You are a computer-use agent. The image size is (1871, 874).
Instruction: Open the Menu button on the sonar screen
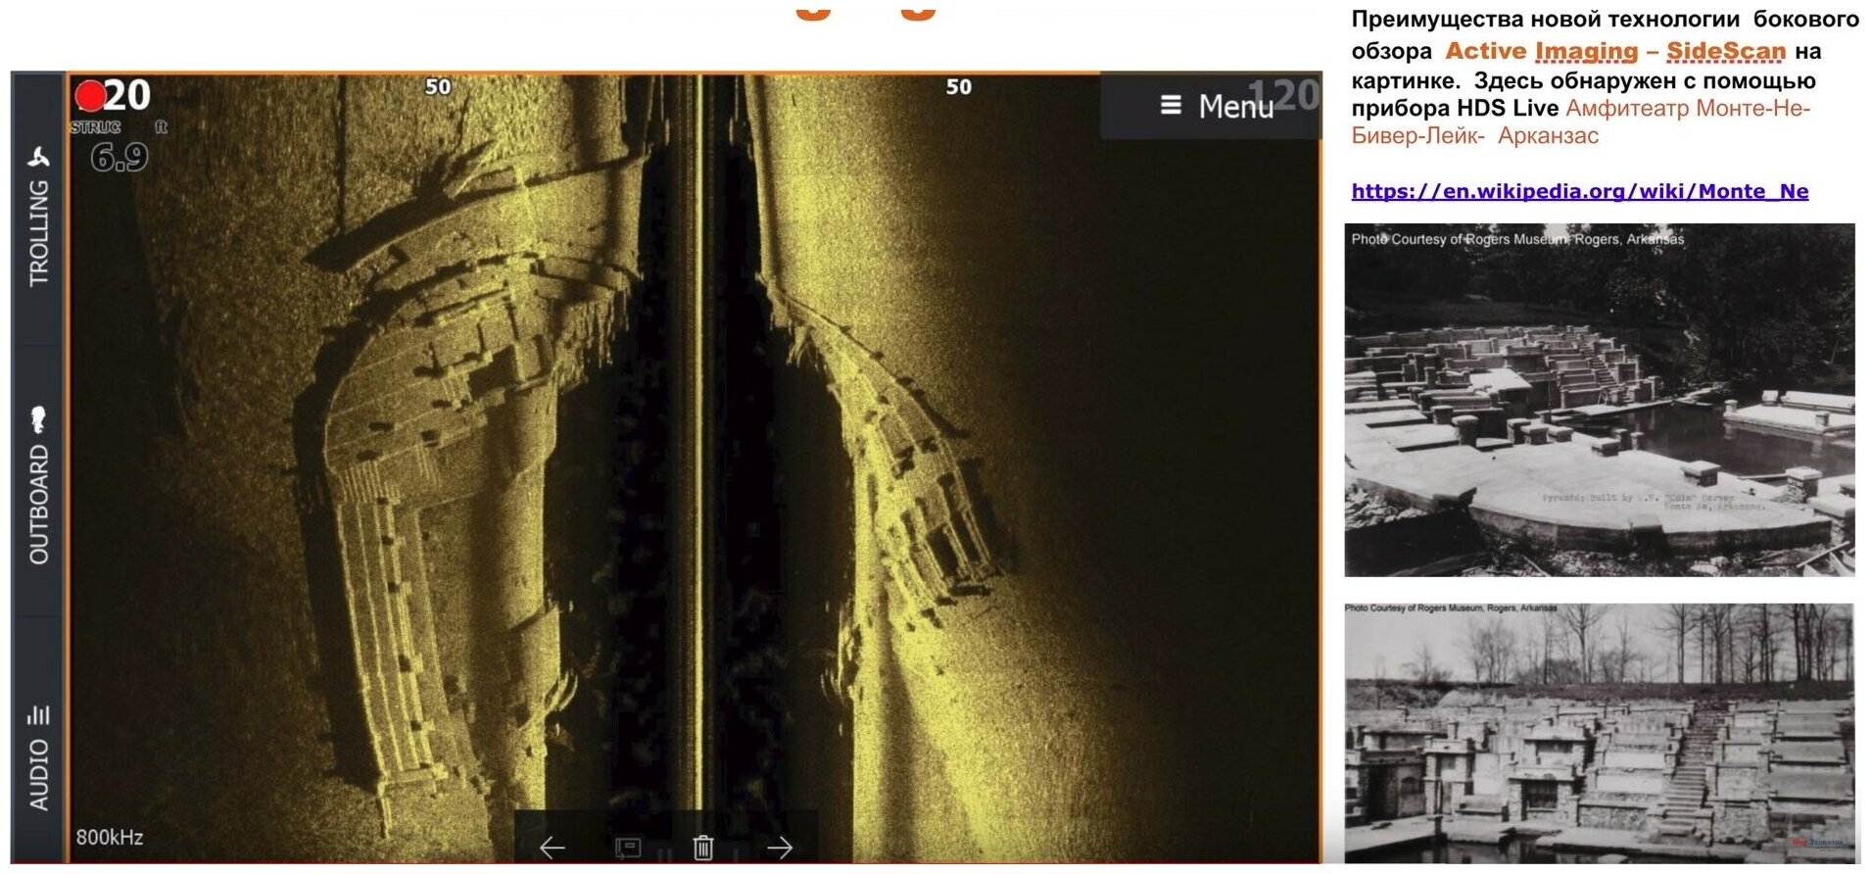[1211, 106]
